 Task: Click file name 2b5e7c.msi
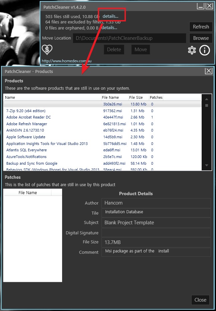(x=113, y=157)
